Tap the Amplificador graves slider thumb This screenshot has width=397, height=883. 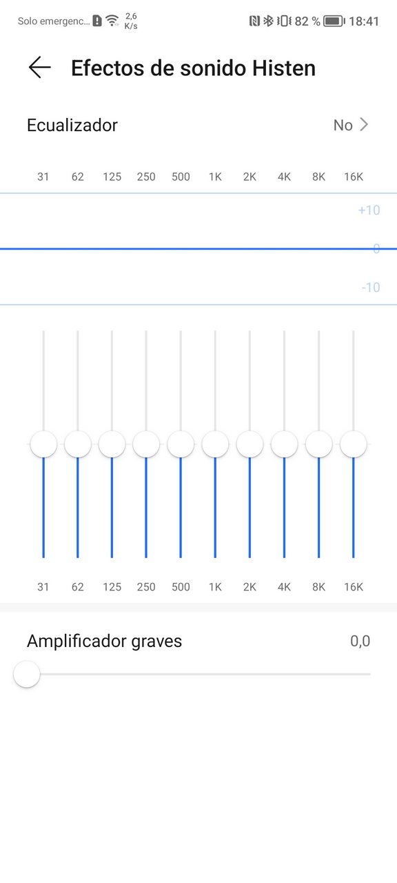27,674
